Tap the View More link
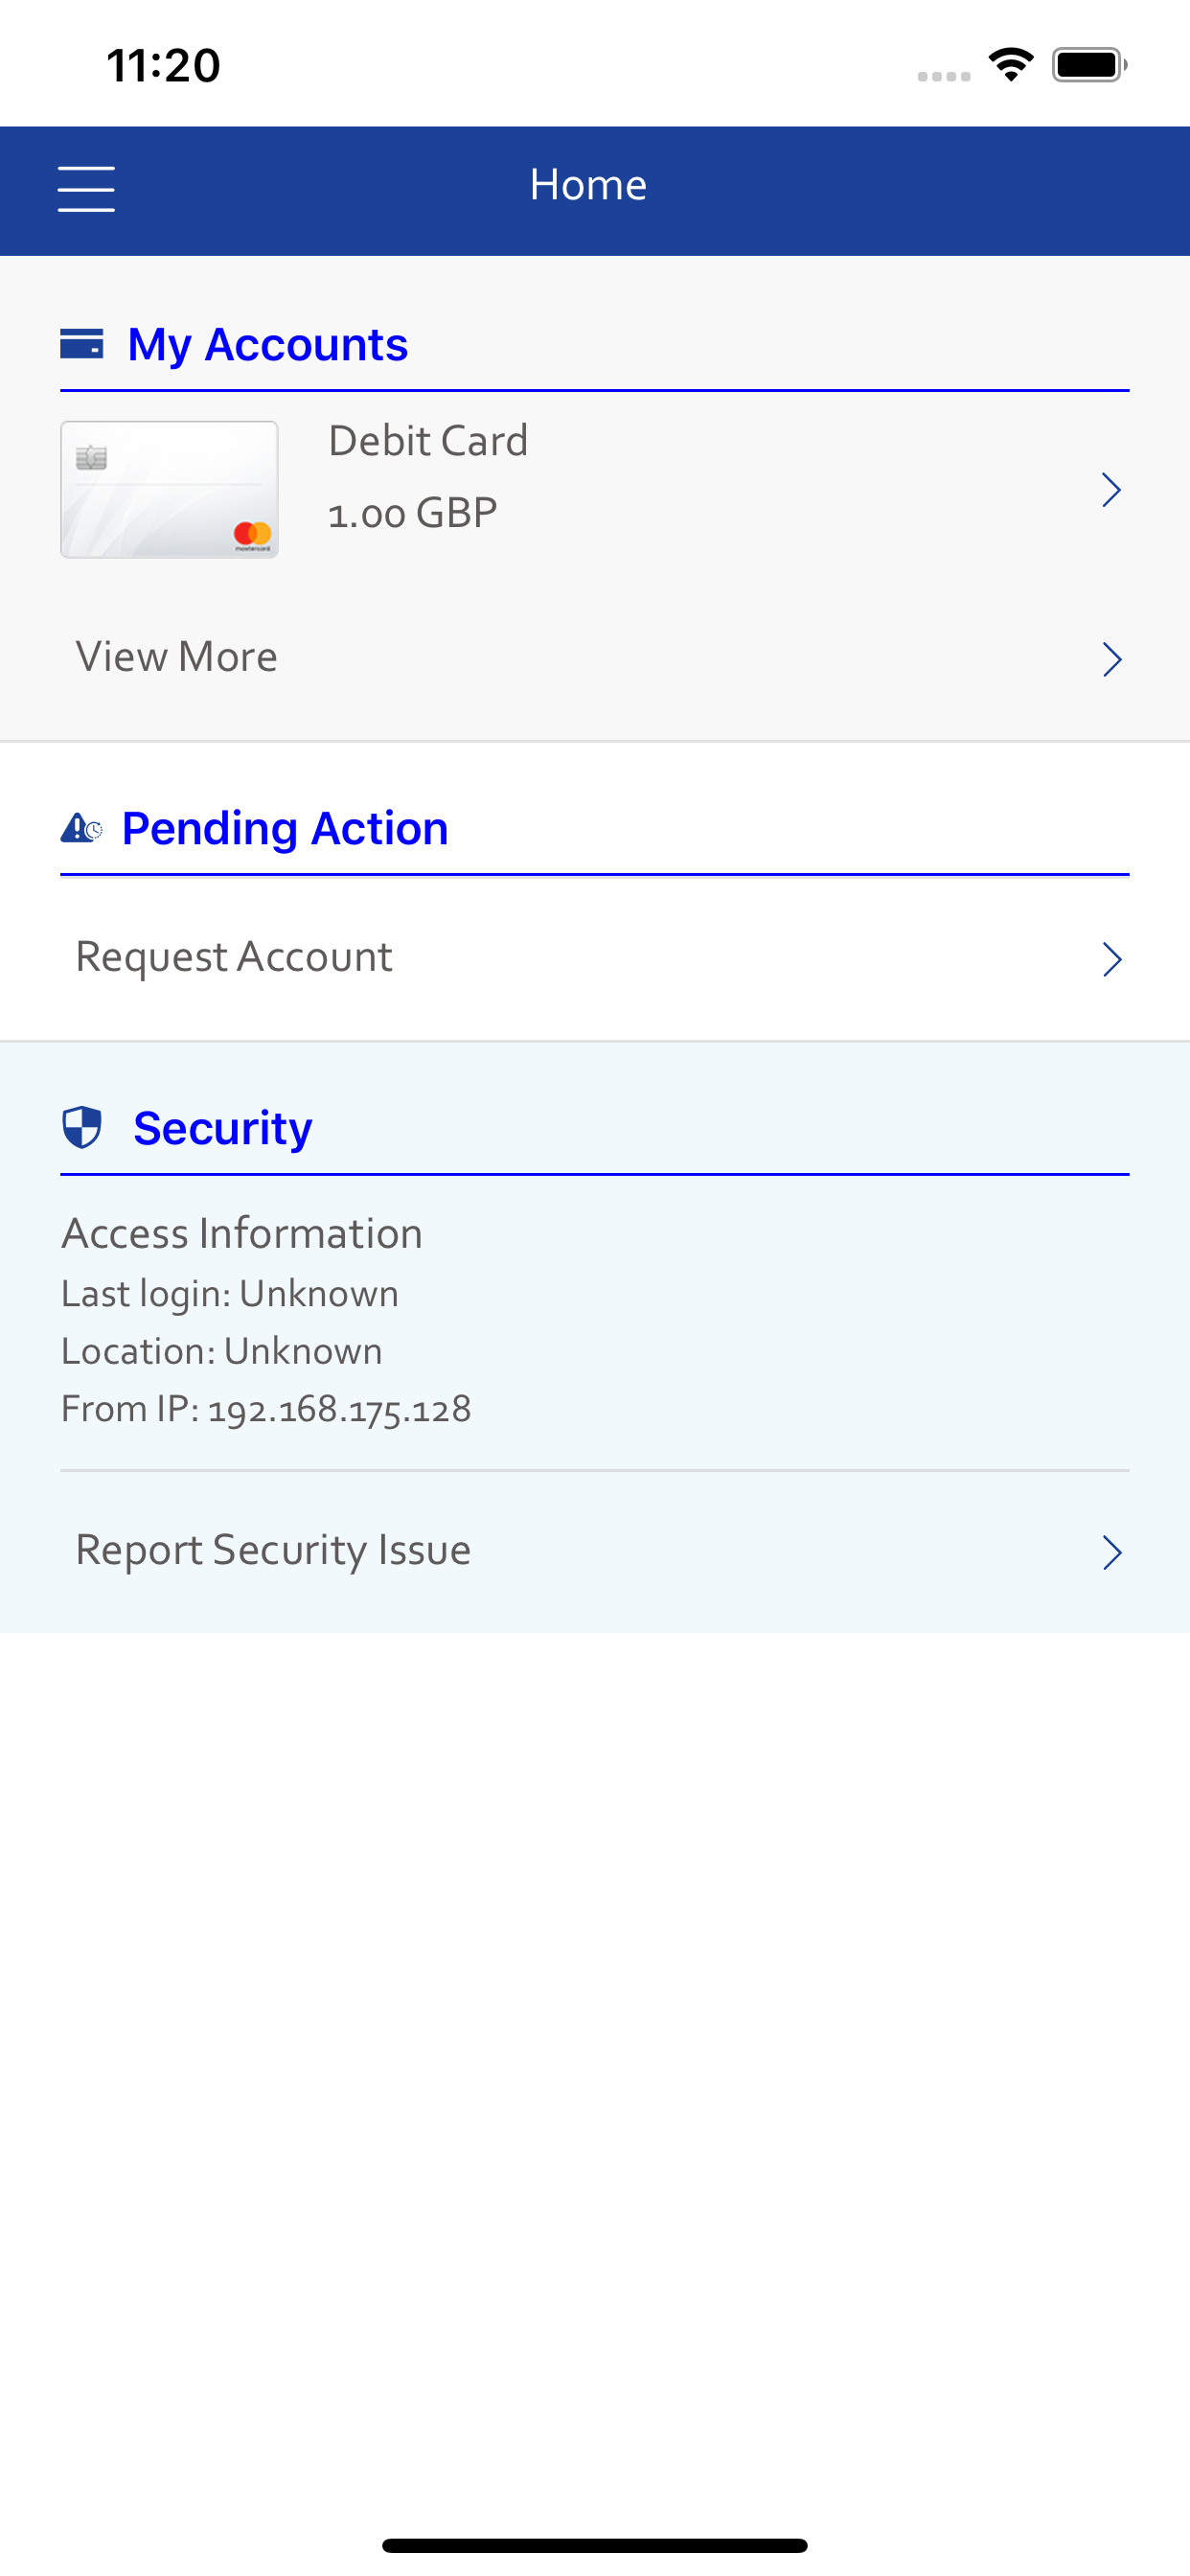 point(177,657)
